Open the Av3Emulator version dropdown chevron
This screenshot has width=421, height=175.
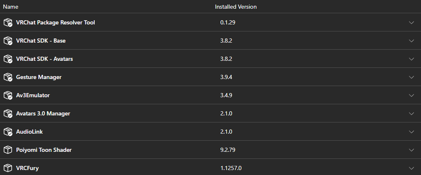point(411,96)
